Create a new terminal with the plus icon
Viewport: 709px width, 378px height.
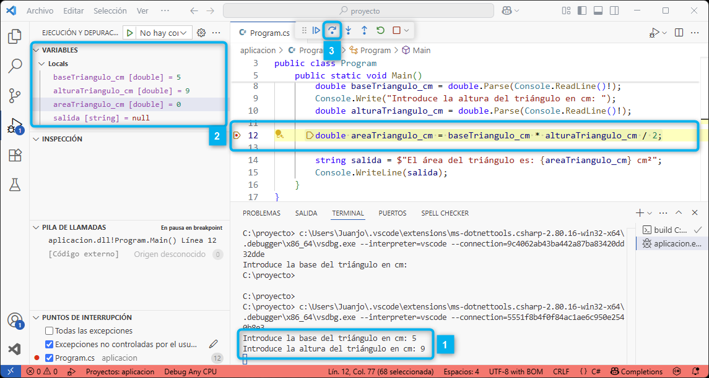point(640,213)
